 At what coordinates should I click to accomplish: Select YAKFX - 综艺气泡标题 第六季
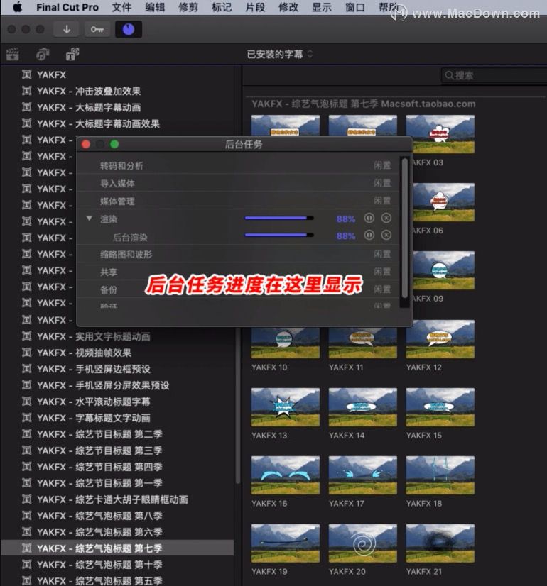117,532
